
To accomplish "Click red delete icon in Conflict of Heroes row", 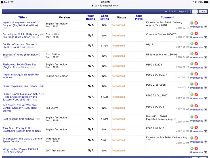I will [x=196, y=44].
